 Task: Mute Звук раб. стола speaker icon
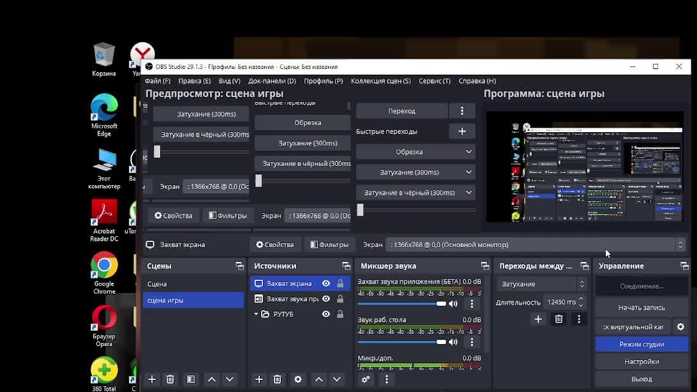coord(453,342)
